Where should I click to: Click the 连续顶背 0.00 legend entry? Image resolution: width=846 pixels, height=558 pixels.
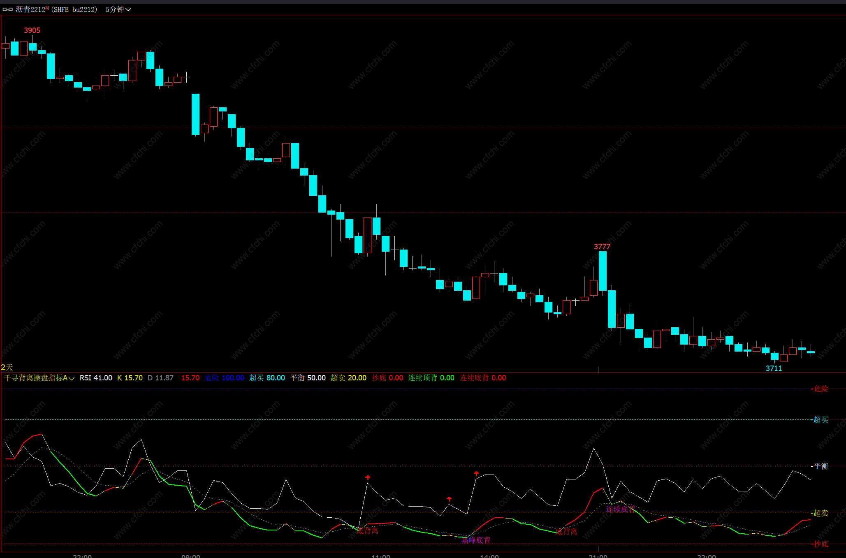[x=431, y=378]
